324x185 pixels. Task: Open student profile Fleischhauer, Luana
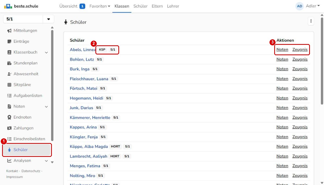click(89, 79)
